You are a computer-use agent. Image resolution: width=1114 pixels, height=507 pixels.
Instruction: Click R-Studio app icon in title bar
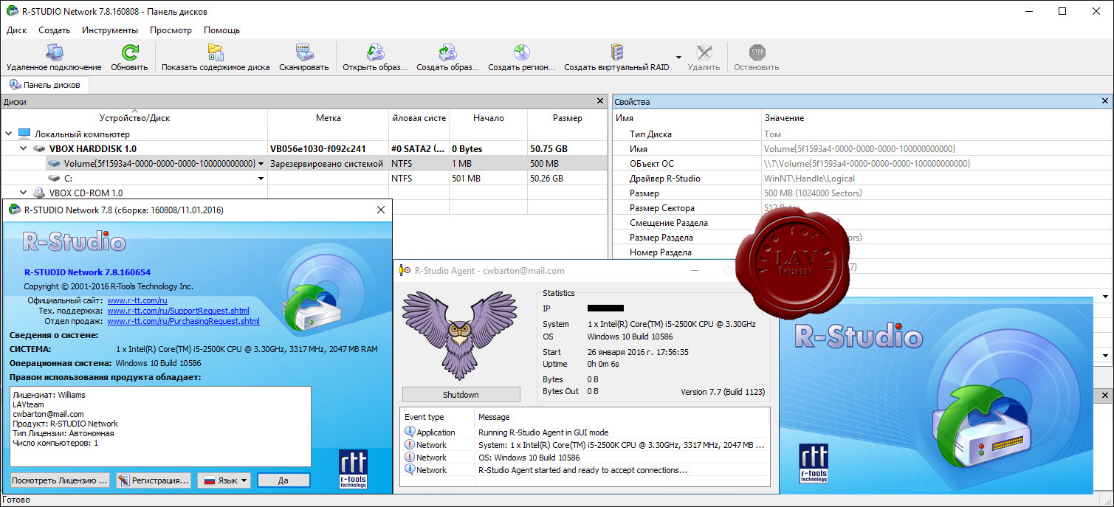point(12,12)
